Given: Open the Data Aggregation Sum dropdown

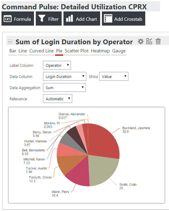Looking at the screenshot, I should tap(64, 87).
